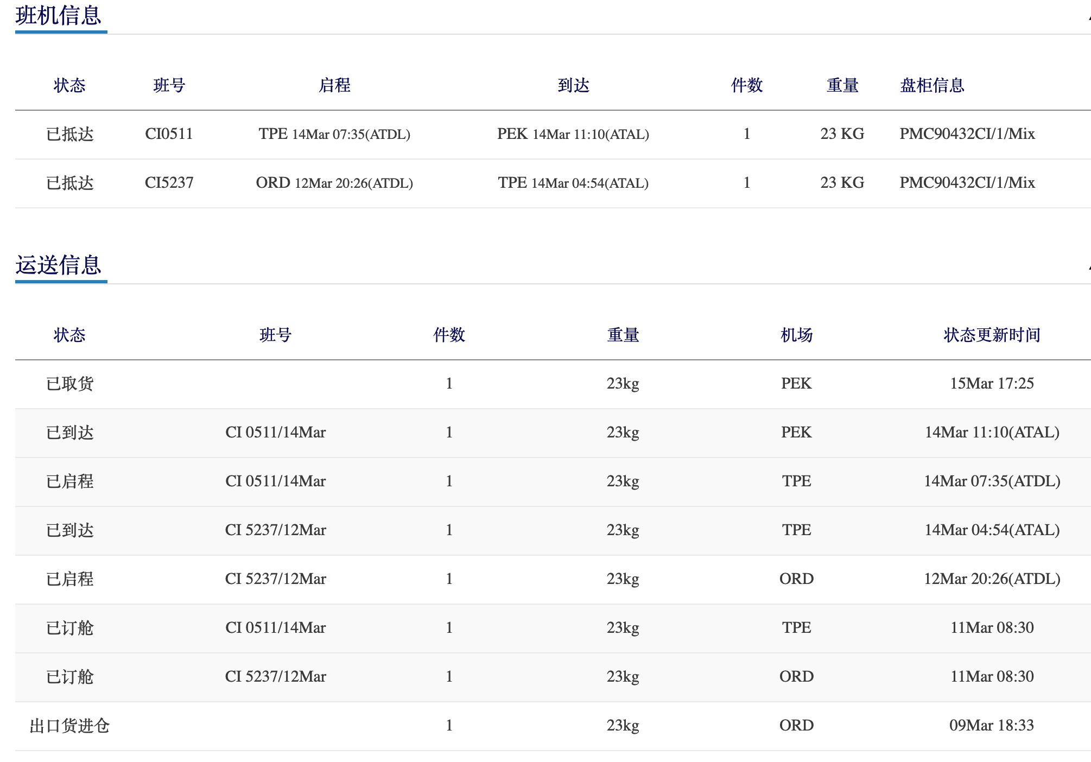Click the 状态更新时间 column header
This screenshot has height=762, width=1091.
pyautogui.click(x=992, y=335)
